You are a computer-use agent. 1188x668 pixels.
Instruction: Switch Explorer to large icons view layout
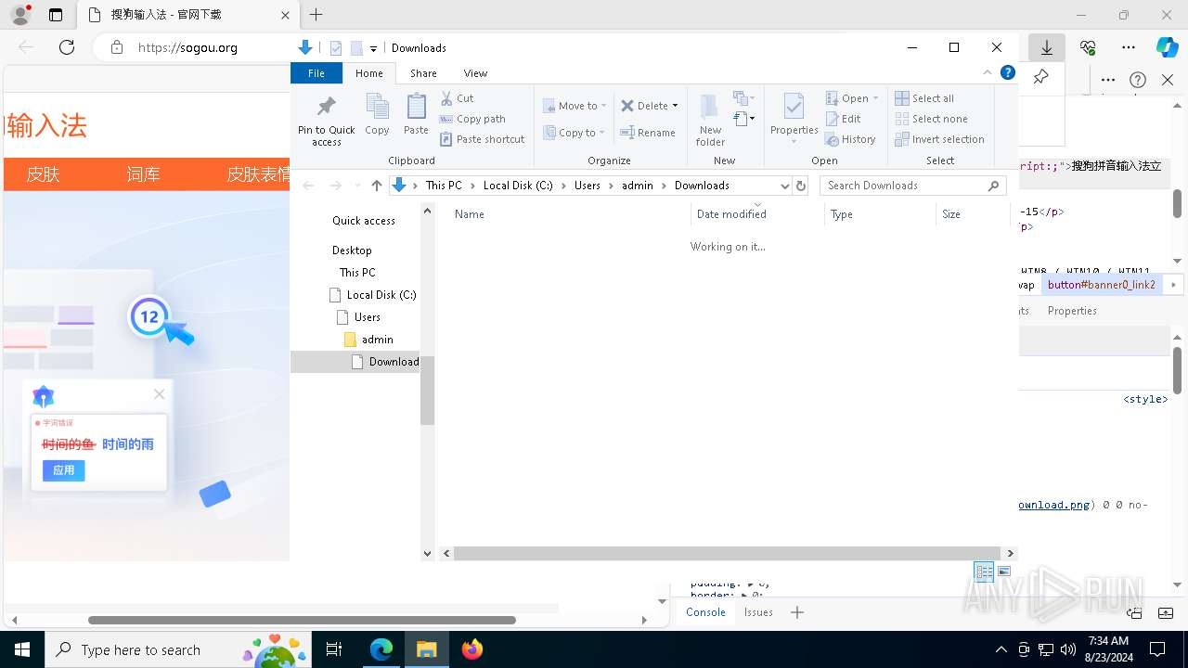[x=1004, y=572]
